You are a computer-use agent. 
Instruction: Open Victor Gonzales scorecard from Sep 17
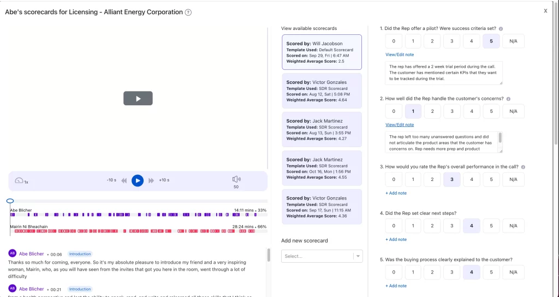click(x=322, y=207)
